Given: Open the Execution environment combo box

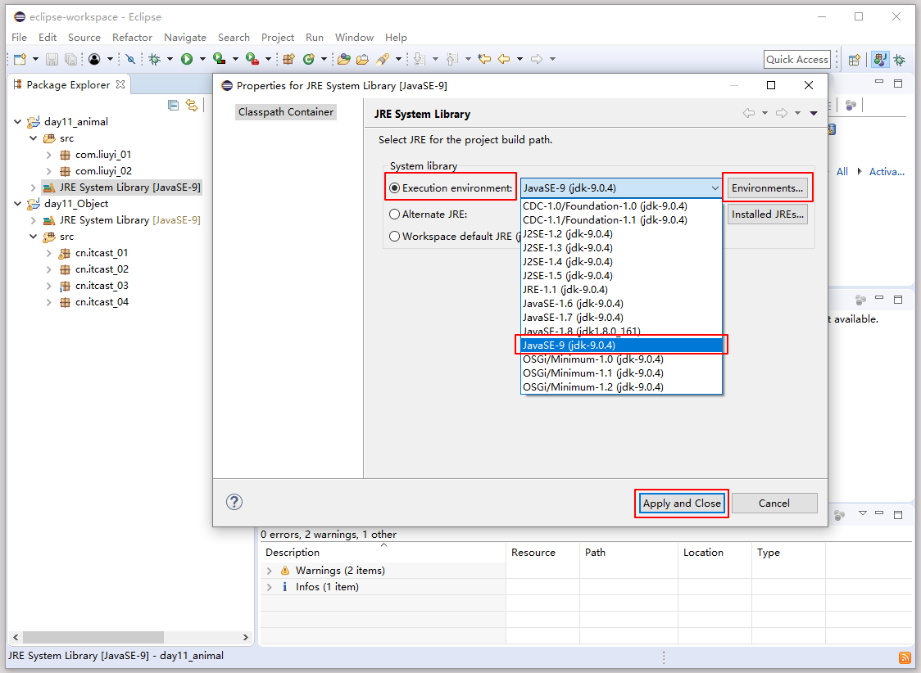Looking at the screenshot, I should click(x=621, y=187).
